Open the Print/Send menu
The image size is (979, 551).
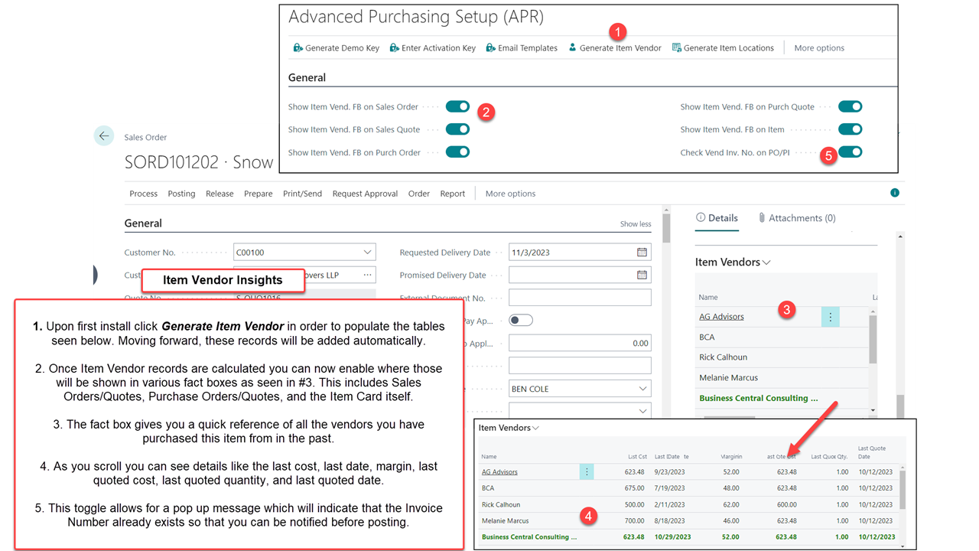(x=302, y=194)
